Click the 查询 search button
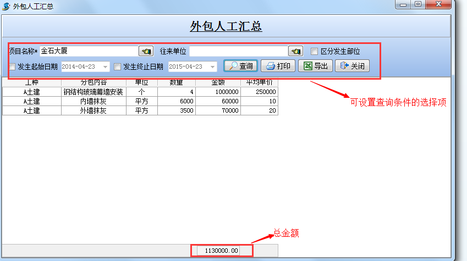Screen dimensions: 467x261 point(241,66)
